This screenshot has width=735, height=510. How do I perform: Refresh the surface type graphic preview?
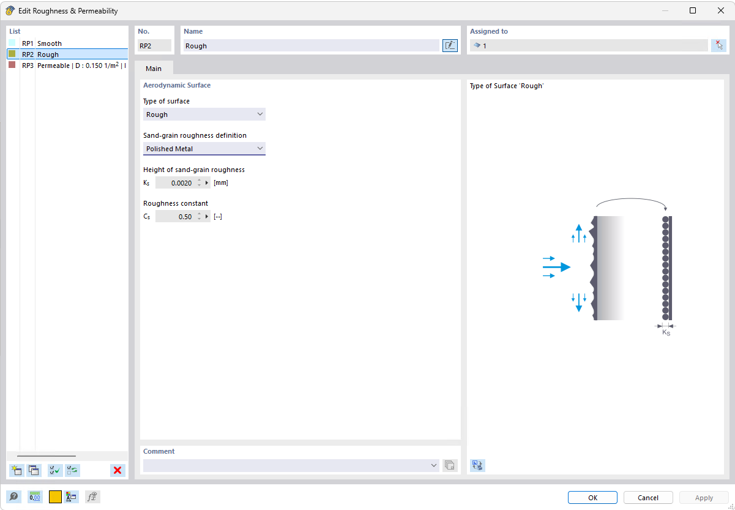(x=477, y=465)
